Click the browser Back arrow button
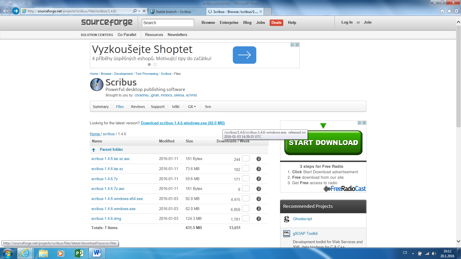The width and height of the screenshot is (461, 259). pos(6,11)
